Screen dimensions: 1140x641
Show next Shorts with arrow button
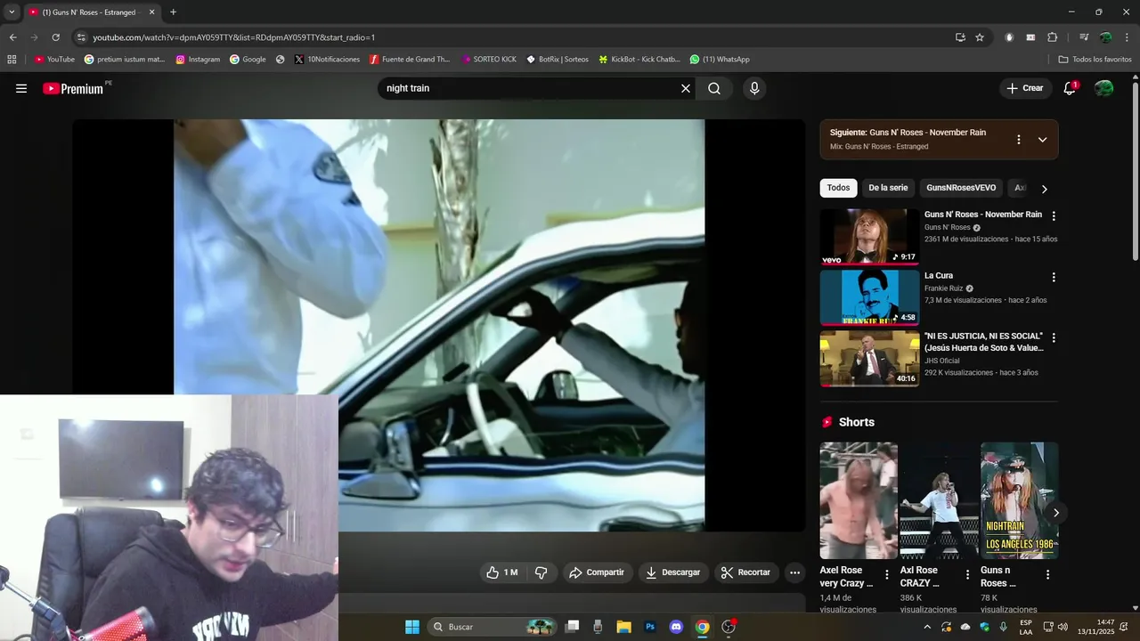(x=1055, y=513)
